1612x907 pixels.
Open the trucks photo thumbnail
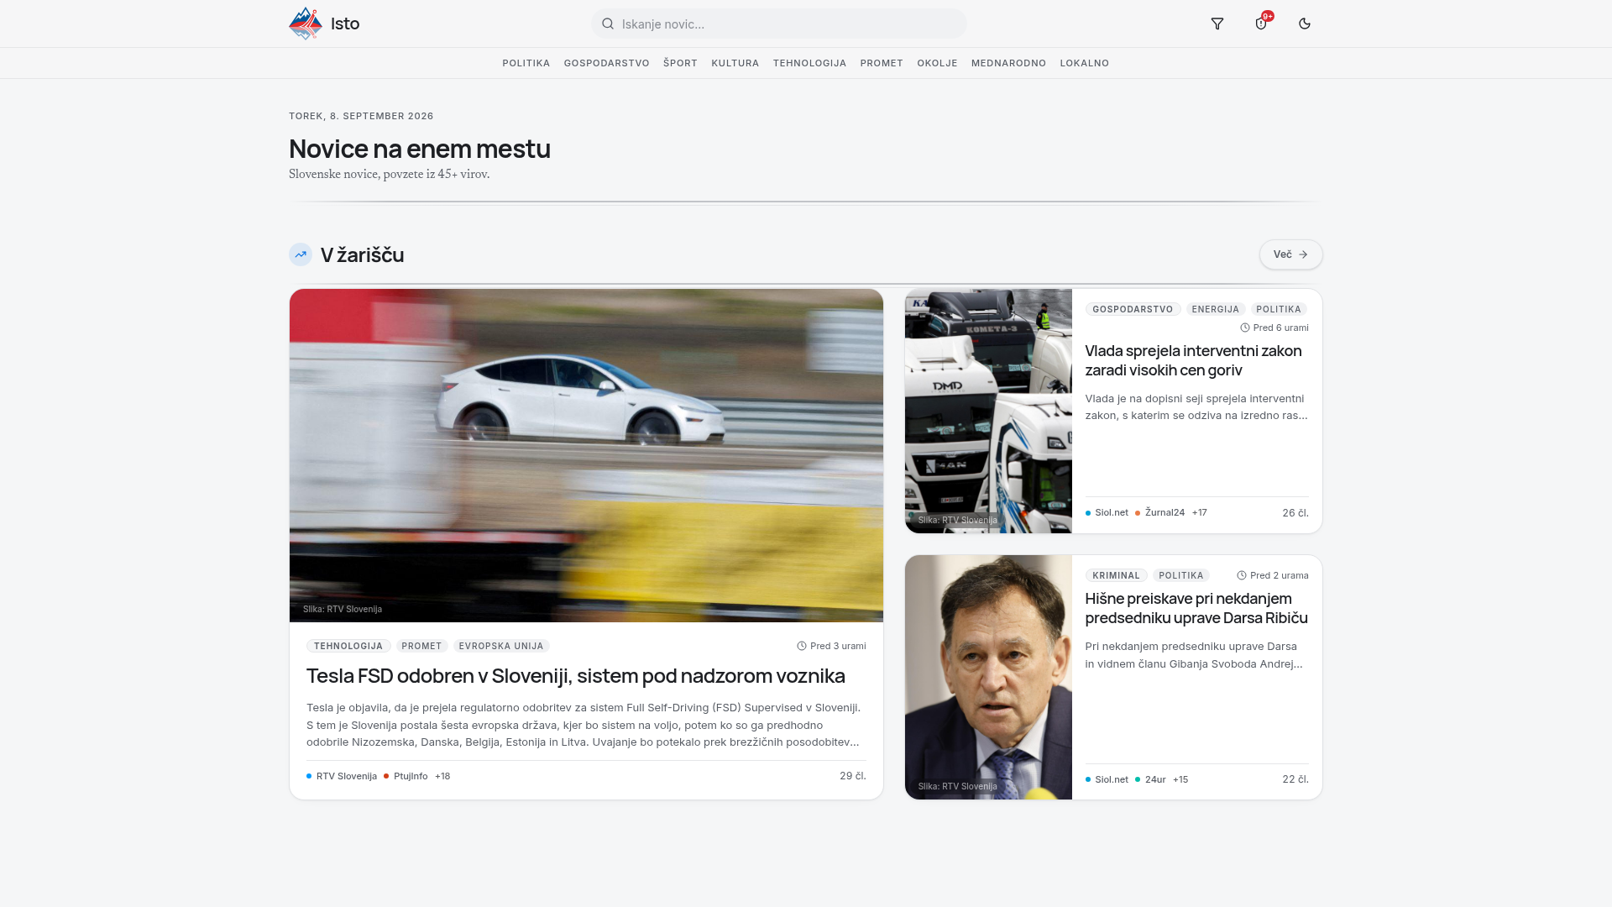click(x=988, y=411)
